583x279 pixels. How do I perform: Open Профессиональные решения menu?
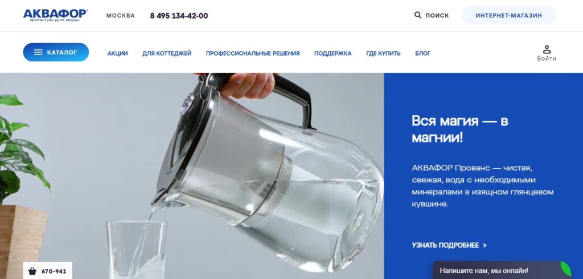click(x=253, y=53)
